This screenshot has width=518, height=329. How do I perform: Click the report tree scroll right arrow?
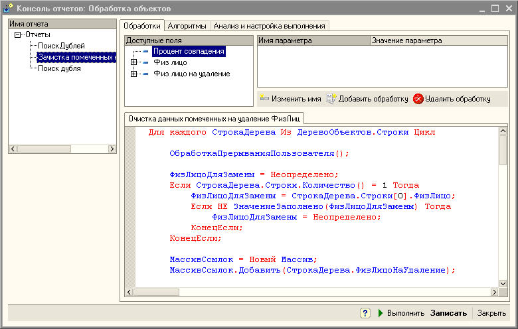point(112,149)
